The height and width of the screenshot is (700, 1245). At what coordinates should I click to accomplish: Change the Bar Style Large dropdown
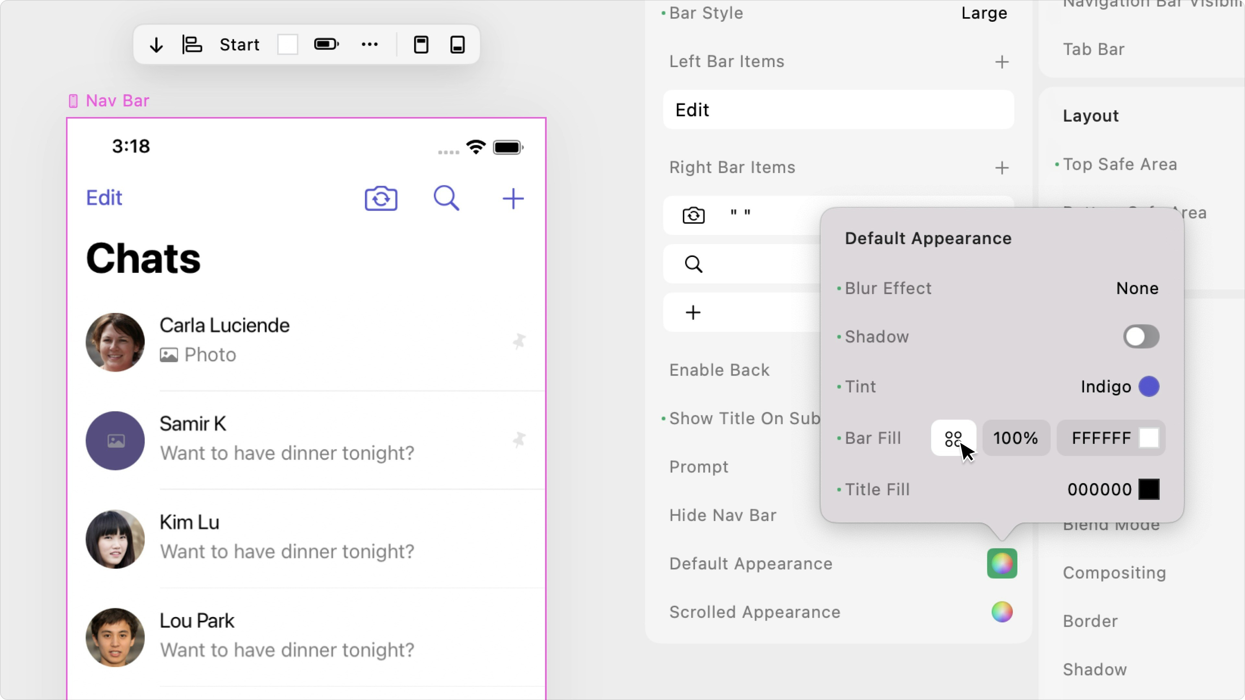pos(984,13)
